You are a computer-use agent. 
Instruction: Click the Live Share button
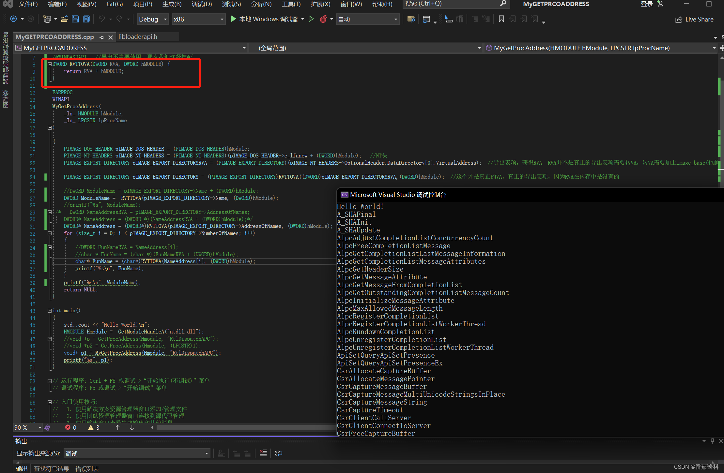[x=694, y=19]
